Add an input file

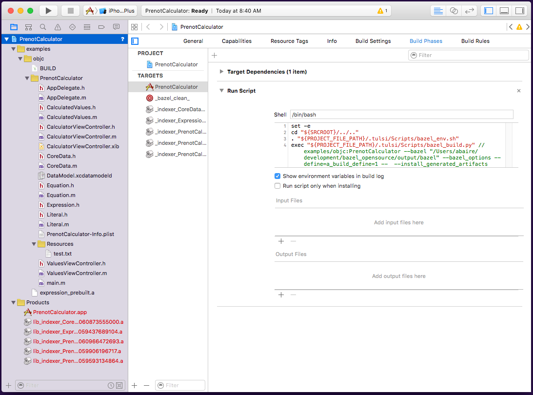(281, 241)
